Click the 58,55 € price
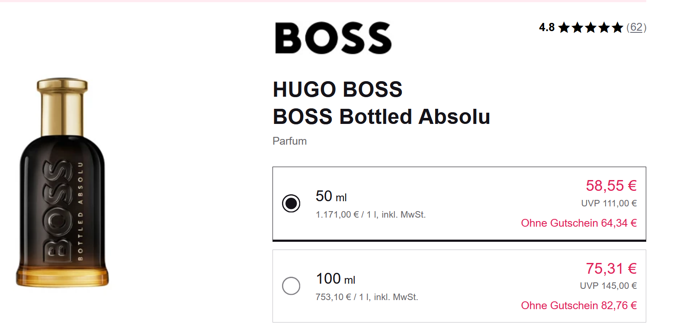This screenshot has width=683, height=329. pyautogui.click(x=611, y=186)
